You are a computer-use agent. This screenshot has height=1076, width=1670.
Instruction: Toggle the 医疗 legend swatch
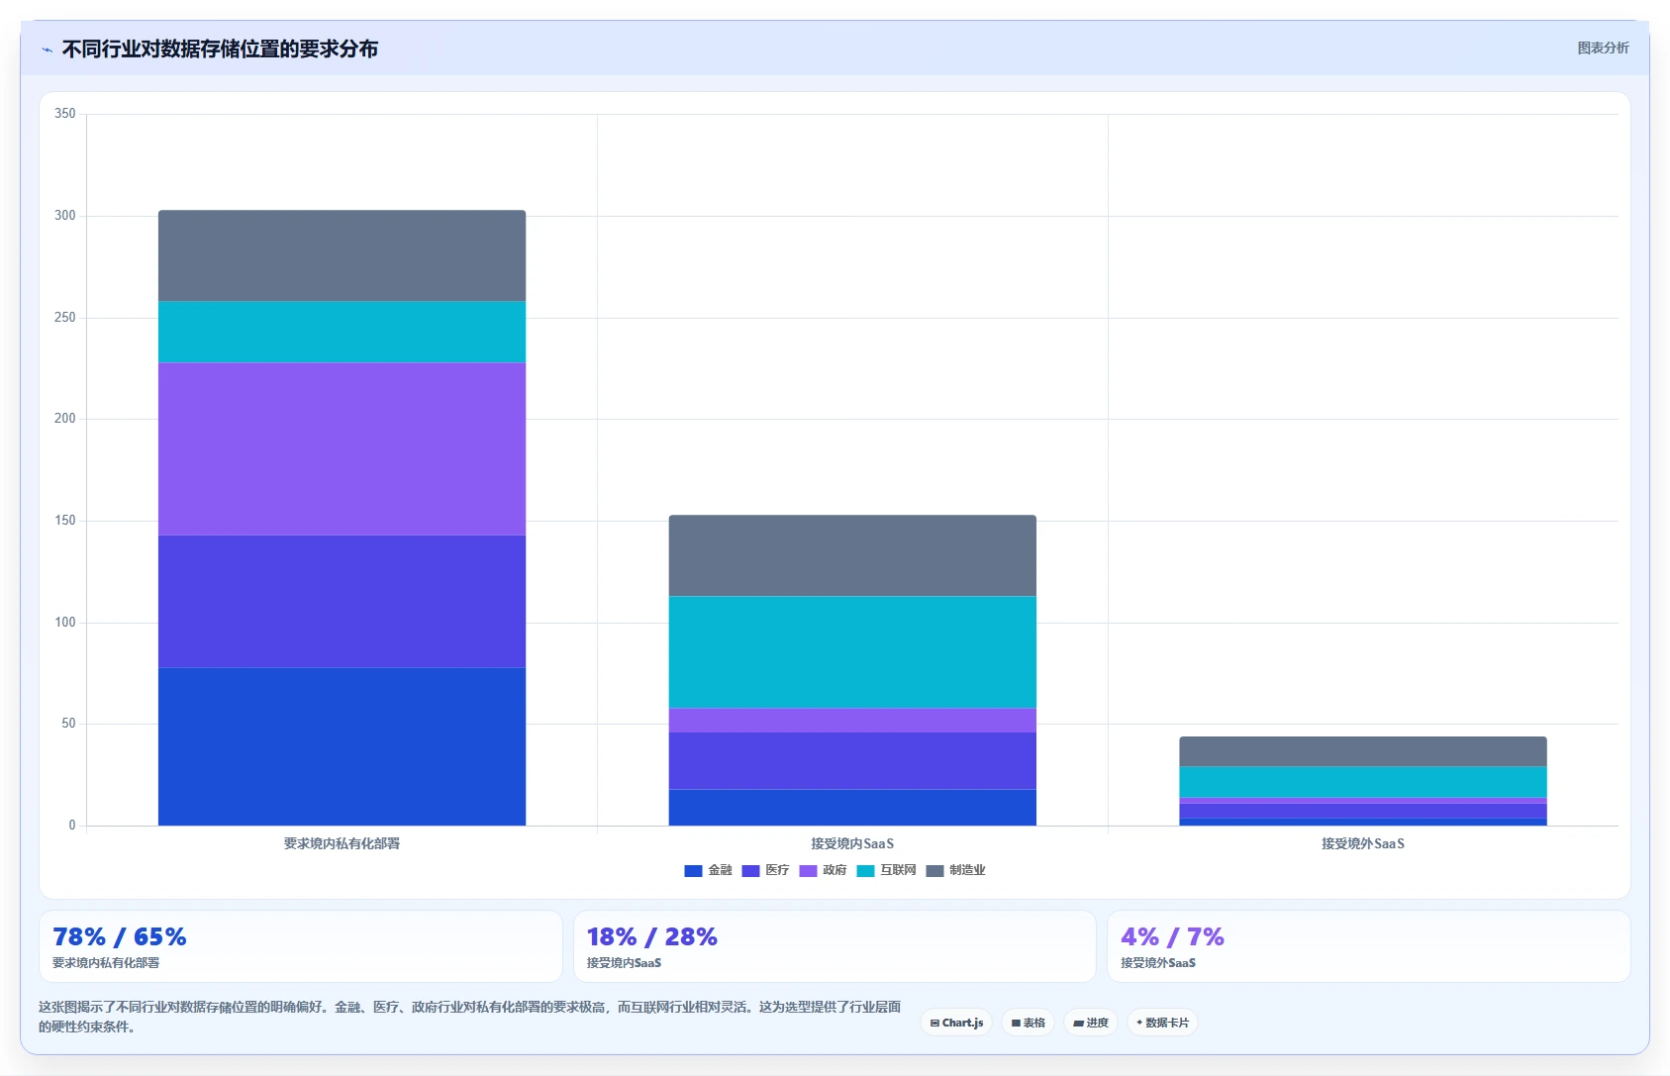click(750, 871)
